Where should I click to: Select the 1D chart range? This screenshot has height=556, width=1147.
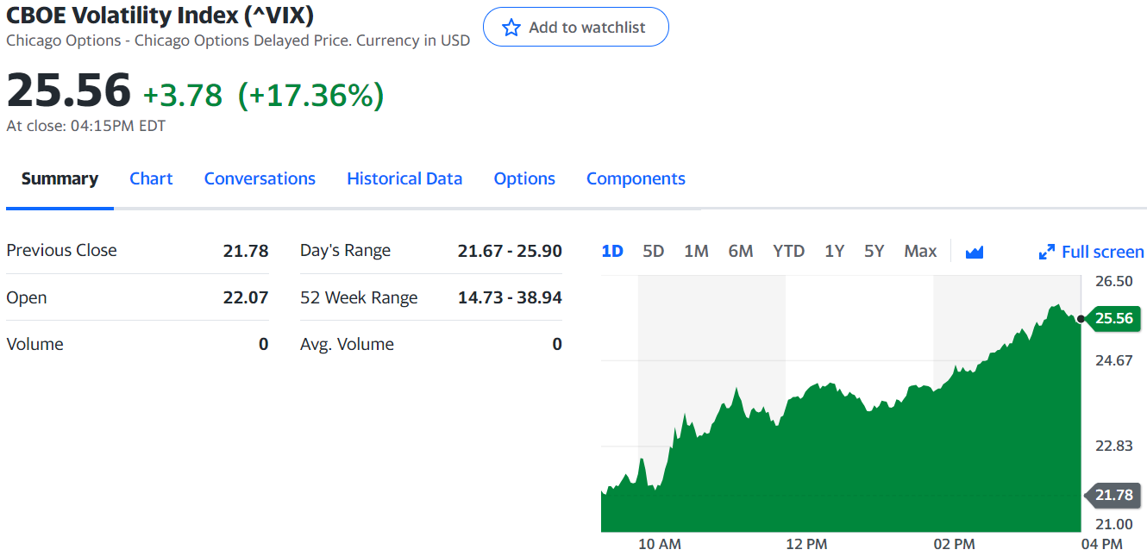point(612,251)
